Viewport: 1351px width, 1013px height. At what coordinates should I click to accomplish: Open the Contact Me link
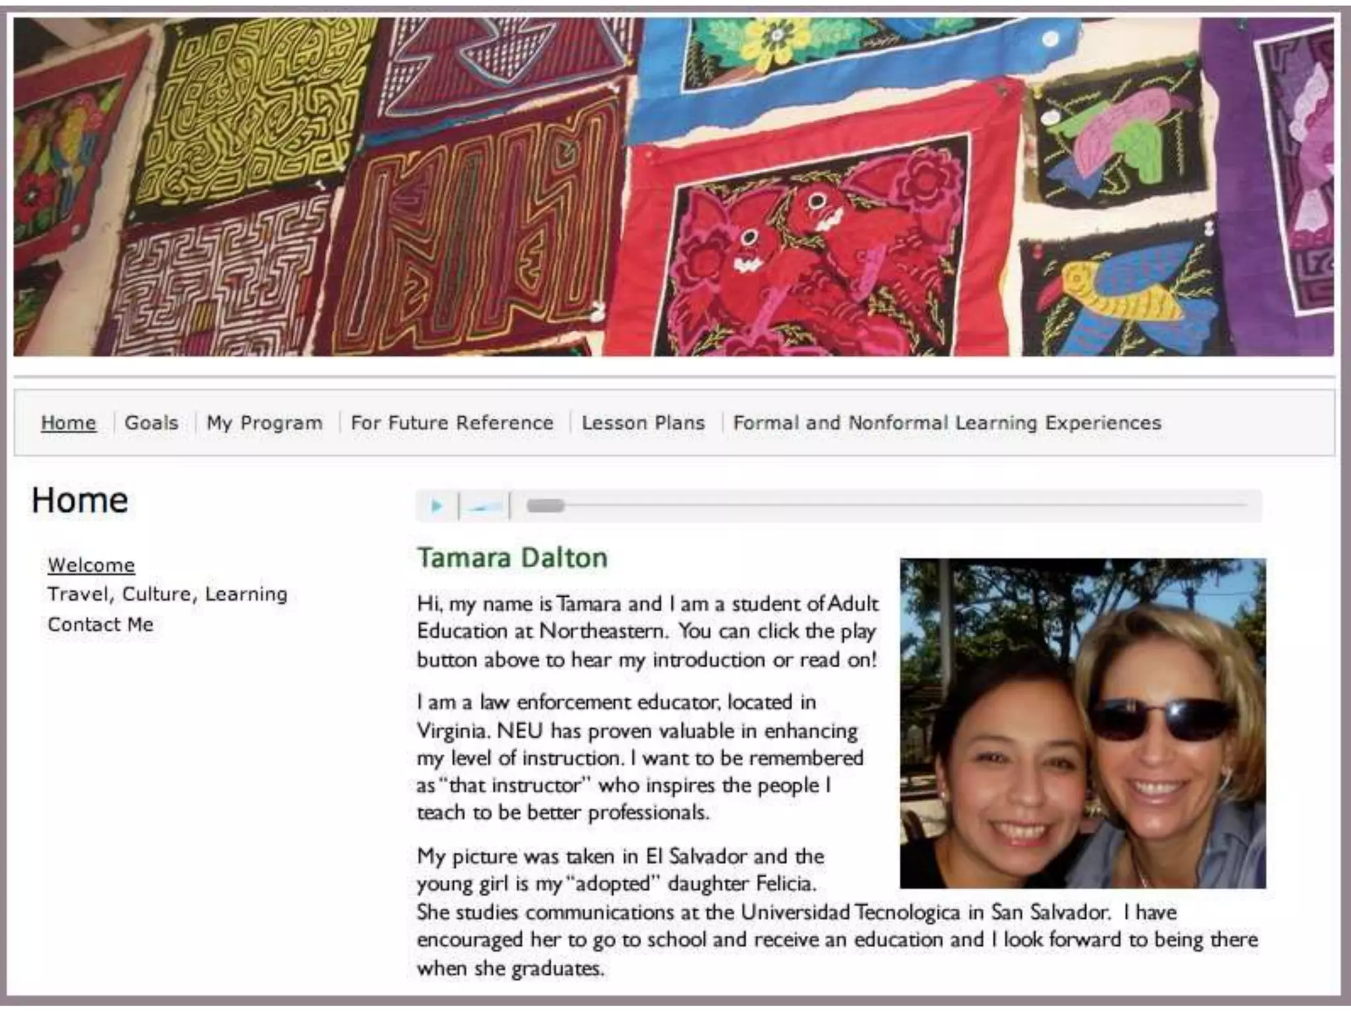pyautogui.click(x=100, y=624)
